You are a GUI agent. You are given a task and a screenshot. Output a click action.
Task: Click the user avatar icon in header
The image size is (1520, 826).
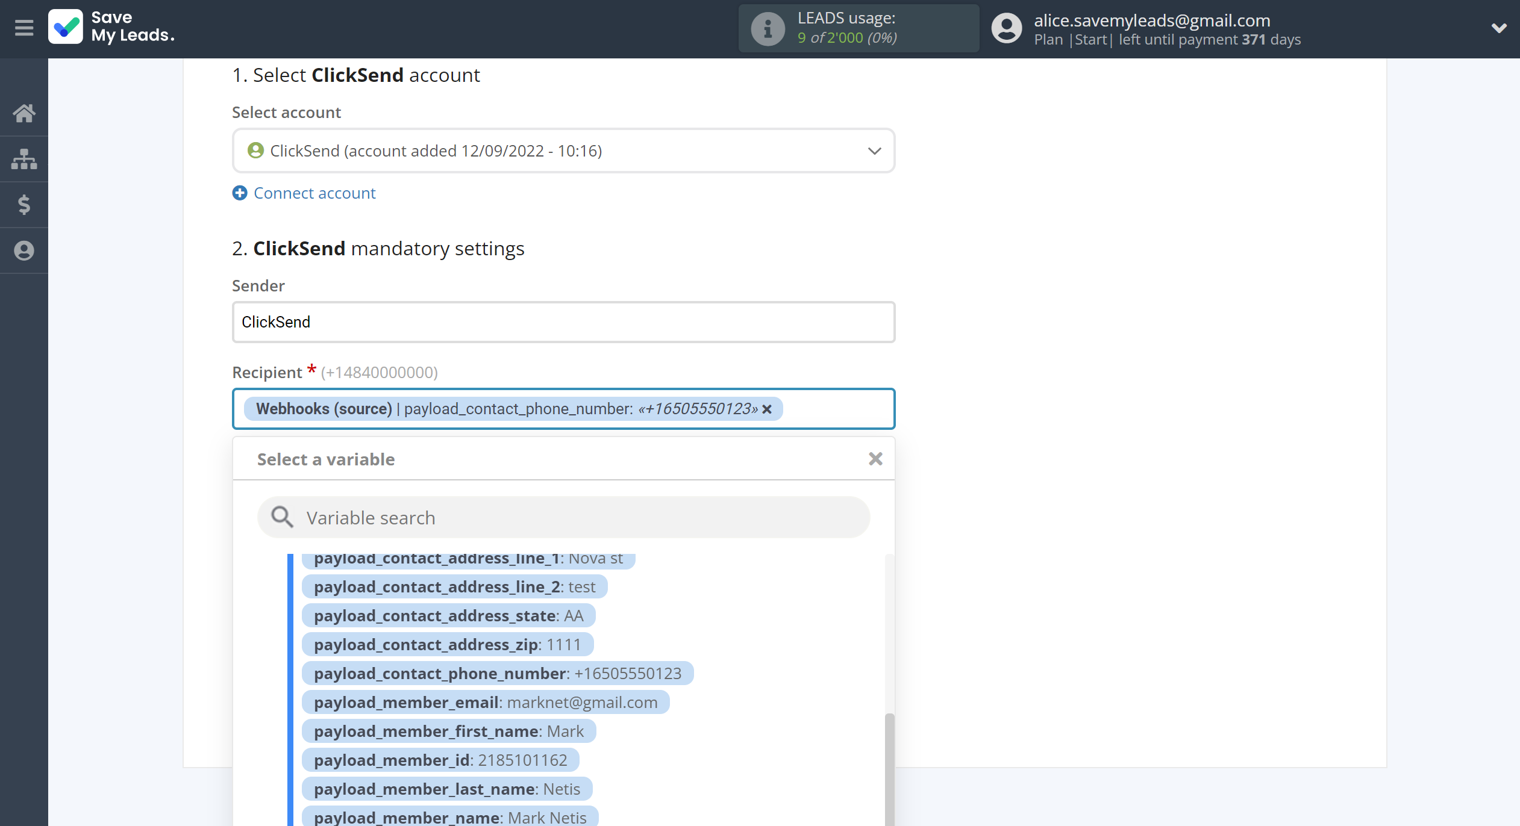(x=1007, y=28)
